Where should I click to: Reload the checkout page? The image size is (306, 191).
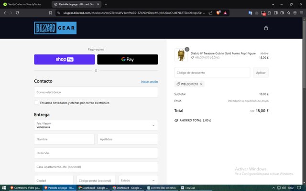click(18, 13)
